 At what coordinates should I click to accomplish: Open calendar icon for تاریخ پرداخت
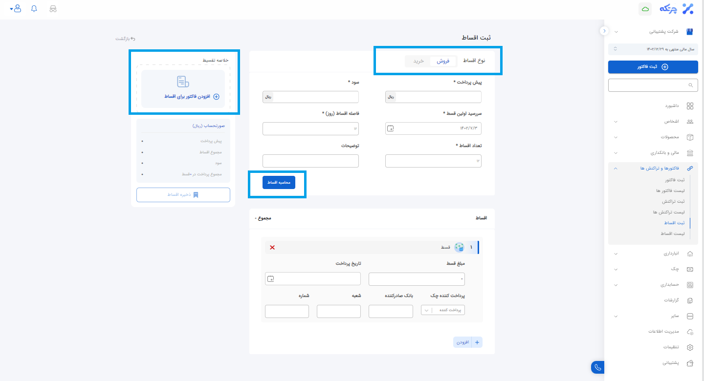(x=270, y=279)
